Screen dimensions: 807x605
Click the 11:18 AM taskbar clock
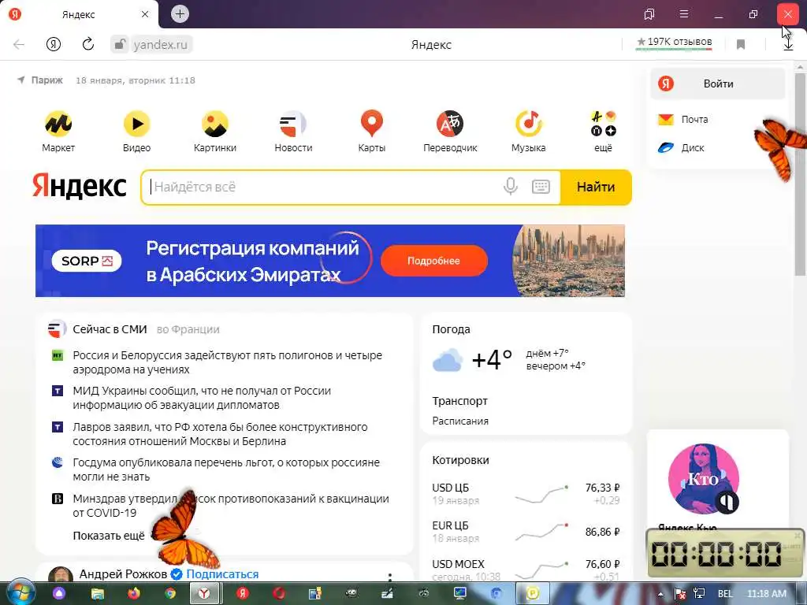pyautogui.click(x=767, y=594)
